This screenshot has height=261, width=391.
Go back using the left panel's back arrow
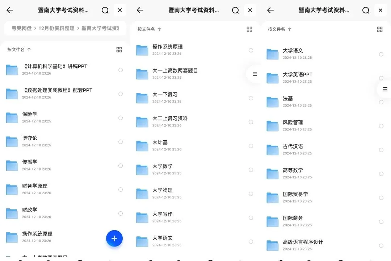click(10, 10)
